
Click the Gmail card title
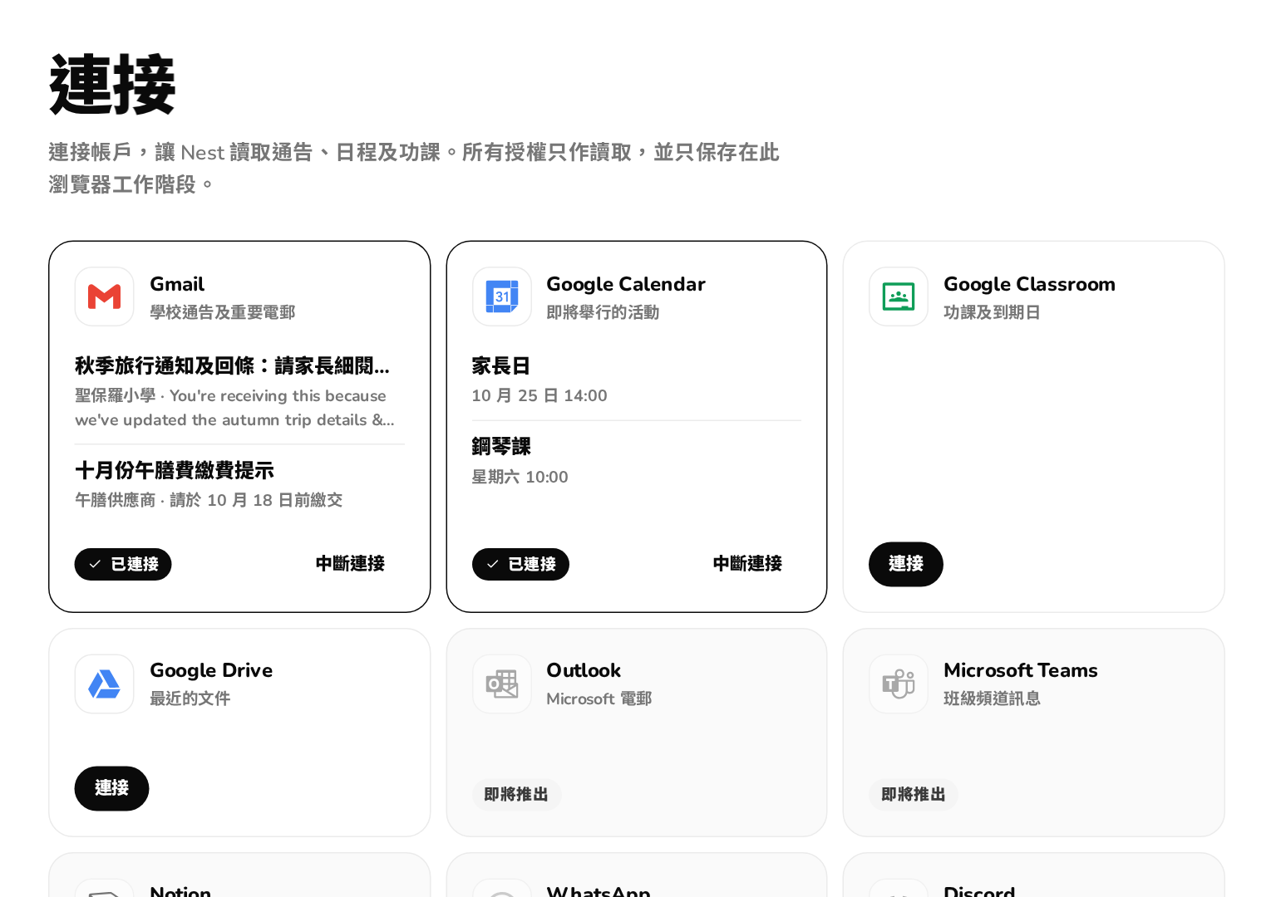point(177,284)
